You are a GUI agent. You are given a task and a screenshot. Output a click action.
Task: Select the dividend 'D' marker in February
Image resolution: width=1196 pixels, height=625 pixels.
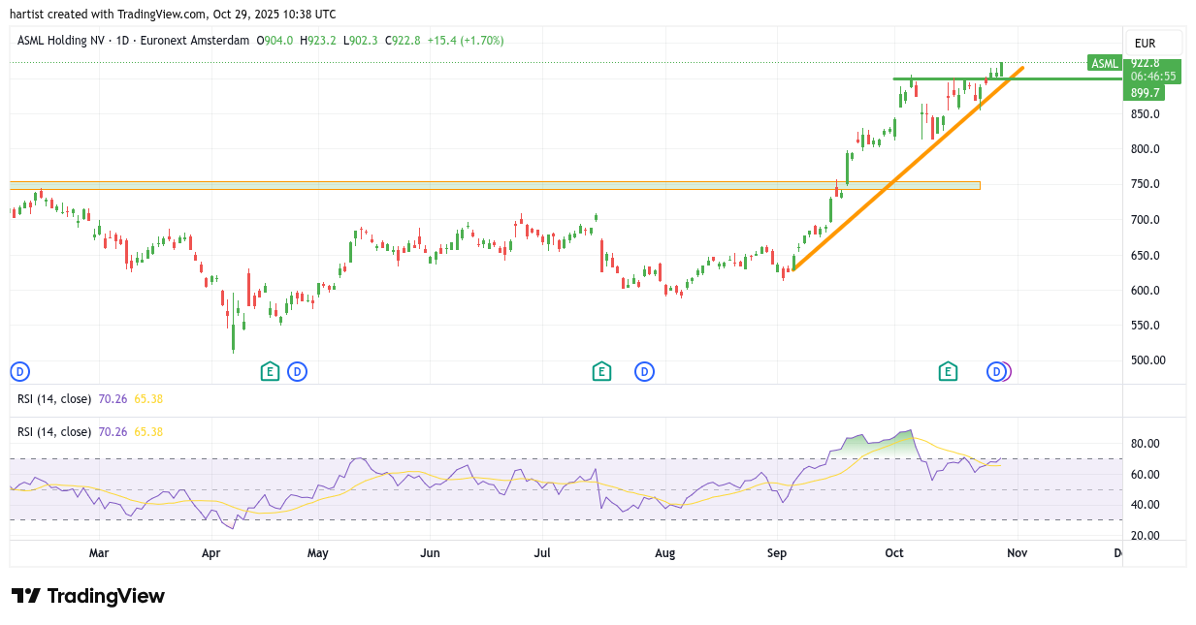coord(19,371)
